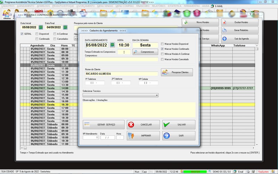
Task: Click the Telefone number (77)77777-7777
Action: (243, 88)
